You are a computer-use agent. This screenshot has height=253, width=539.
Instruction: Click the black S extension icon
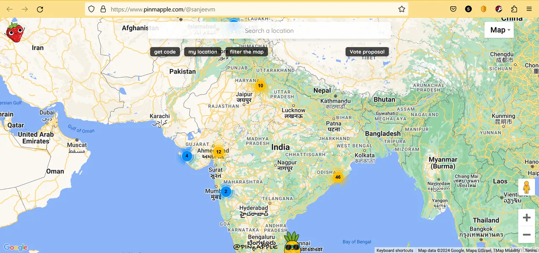pos(468,9)
